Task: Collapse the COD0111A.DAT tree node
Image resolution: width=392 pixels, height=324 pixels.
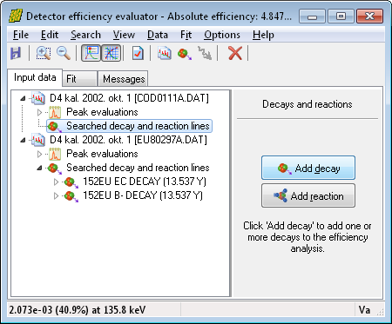Action: point(23,98)
